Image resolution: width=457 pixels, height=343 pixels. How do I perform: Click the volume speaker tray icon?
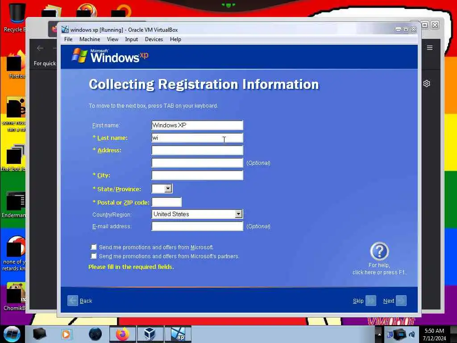click(x=412, y=335)
